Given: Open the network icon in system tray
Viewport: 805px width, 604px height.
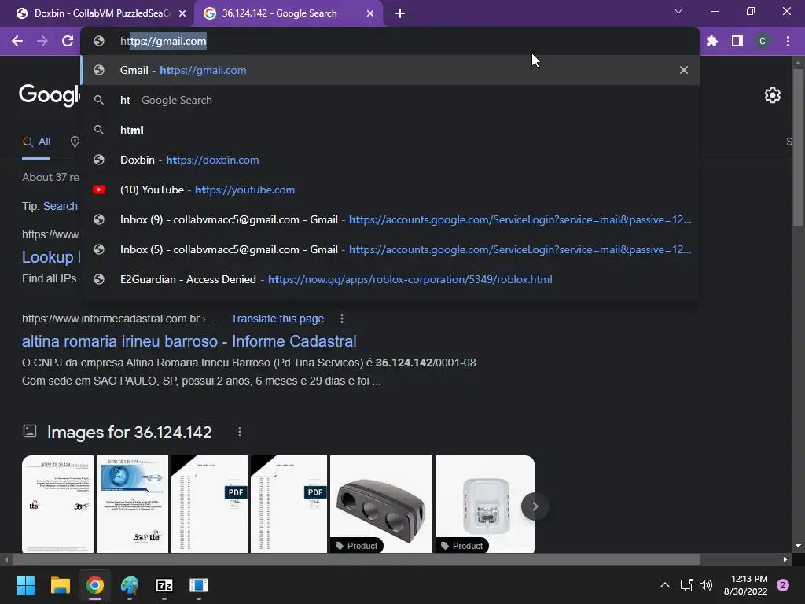Looking at the screenshot, I should pyautogui.click(x=686, y=585).
